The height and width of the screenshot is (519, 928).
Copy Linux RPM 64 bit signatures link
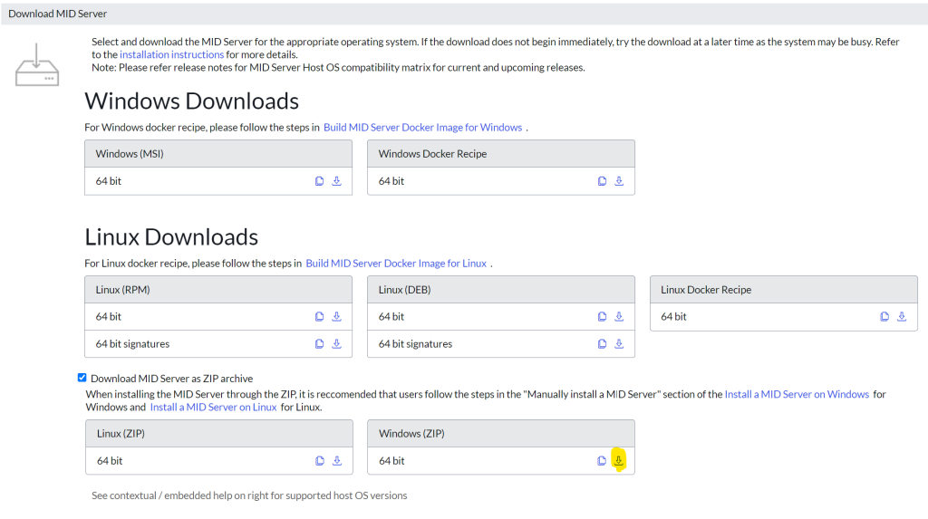(319, 344)
